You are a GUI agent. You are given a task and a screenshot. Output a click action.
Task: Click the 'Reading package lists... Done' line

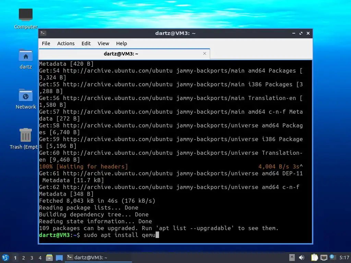pos(89,208)
